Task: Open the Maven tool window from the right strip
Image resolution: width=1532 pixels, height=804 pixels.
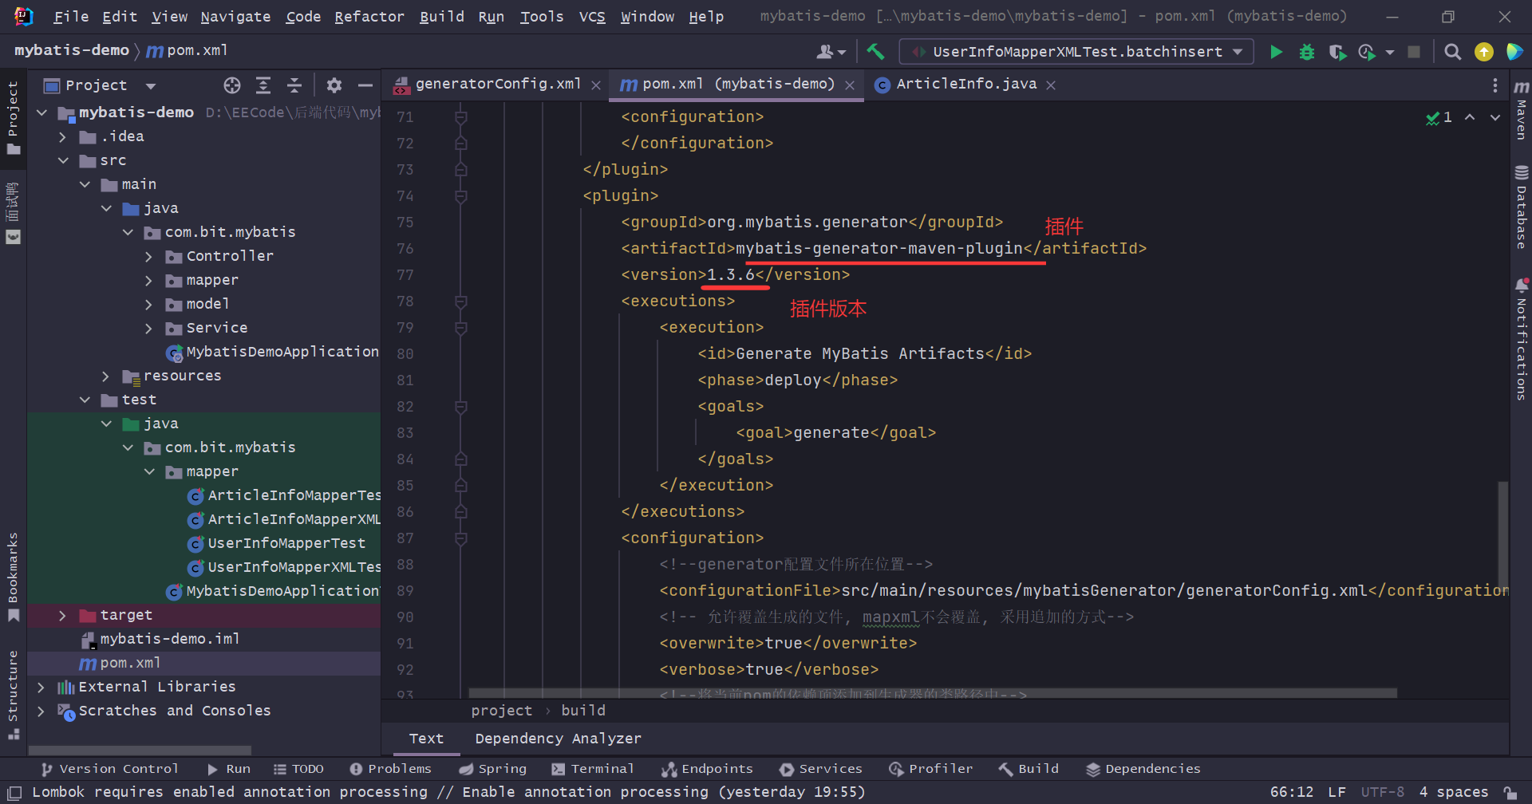Action: (1522, 110)
